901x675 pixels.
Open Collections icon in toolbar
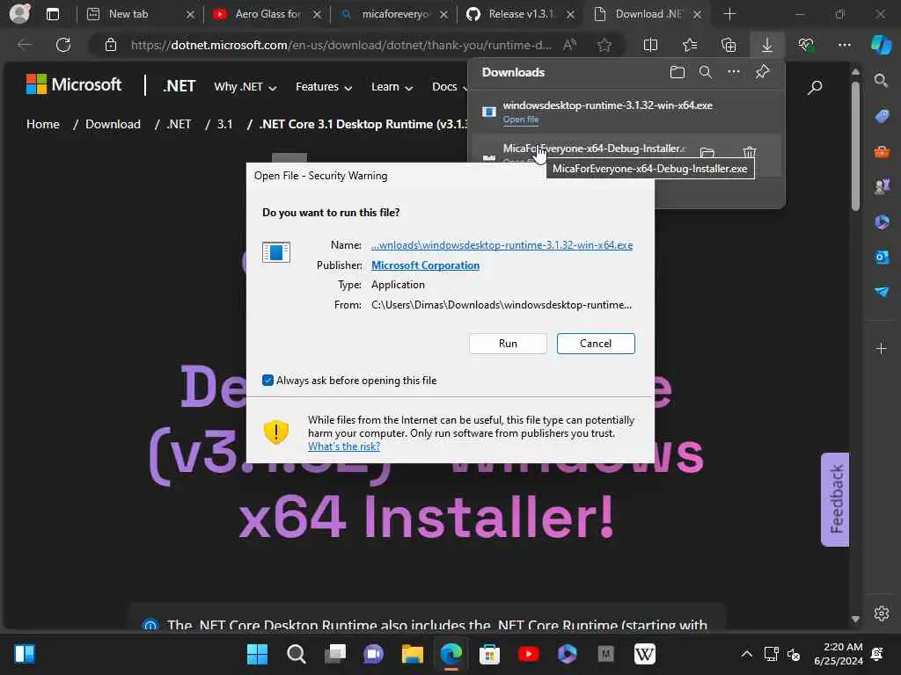click(728, 45)
